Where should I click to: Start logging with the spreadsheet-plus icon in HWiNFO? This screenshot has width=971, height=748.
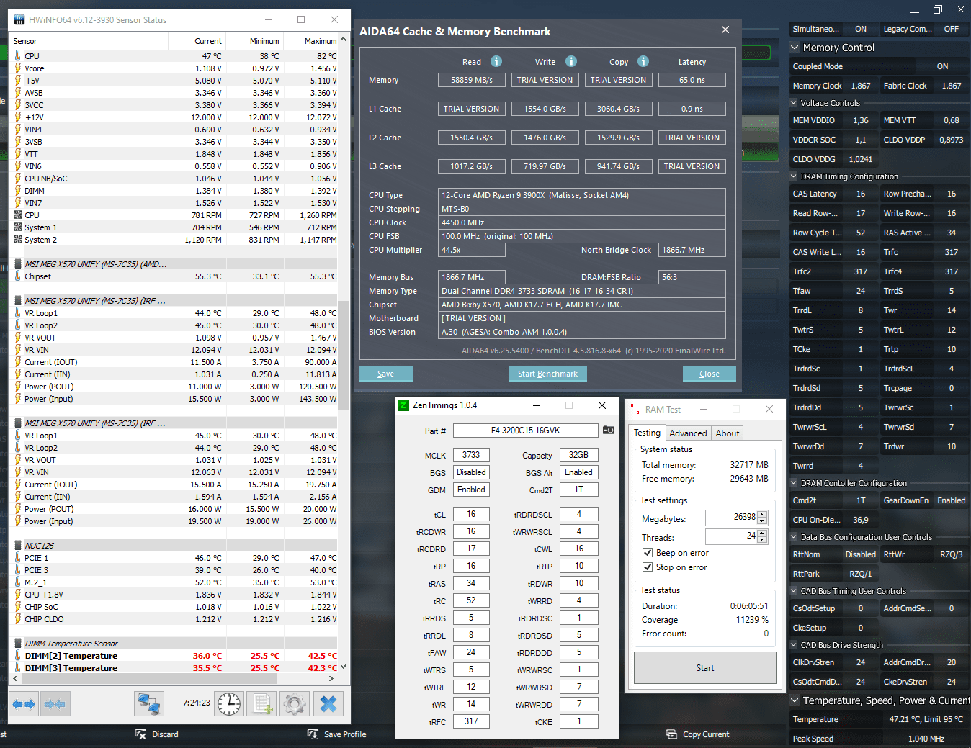261,704
